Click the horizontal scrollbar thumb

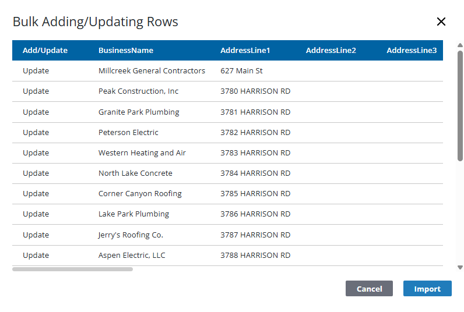pyautogui.click(x=72, y=269)
